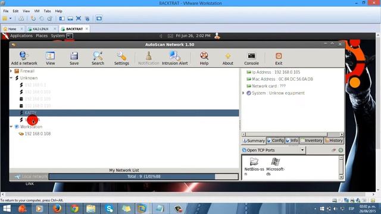This screenshot has height=214, width=381.
Task: Open Firefox from the Windows taskbar
Action: [x=57, y=209]
